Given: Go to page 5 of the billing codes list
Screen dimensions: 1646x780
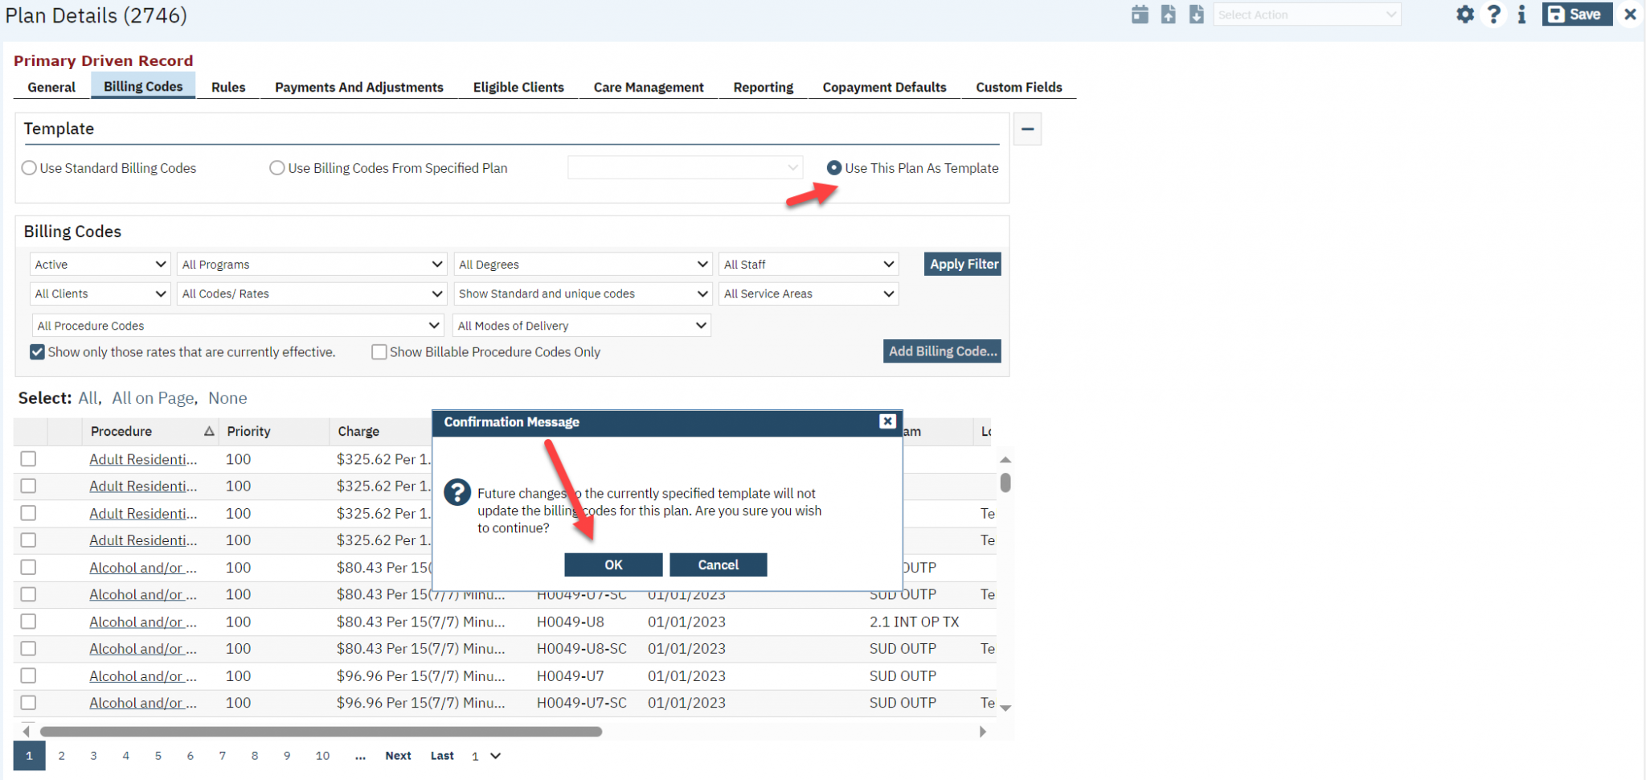Looking at the screenshot, I should click(158, 756).
